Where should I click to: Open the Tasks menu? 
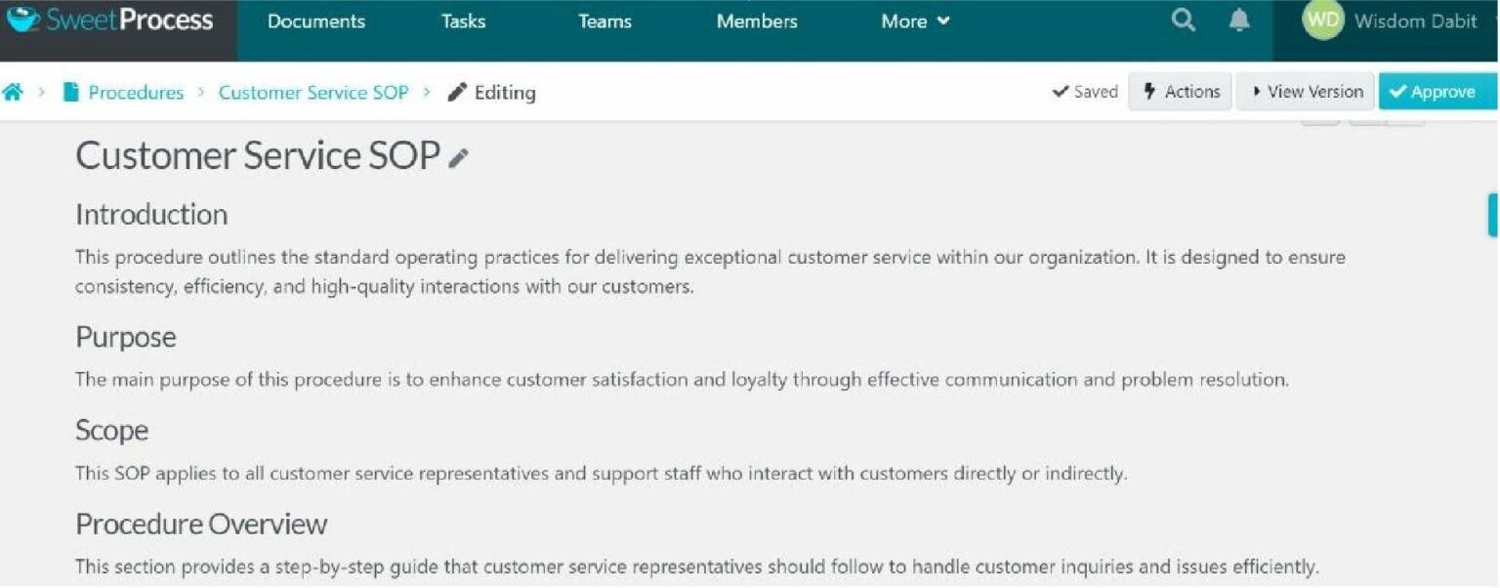(463, 21)
